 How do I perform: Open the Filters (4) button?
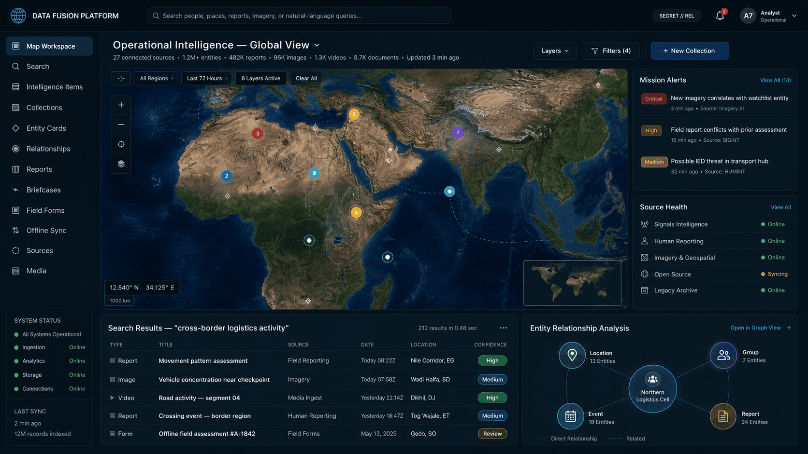(x=611, y=51)
